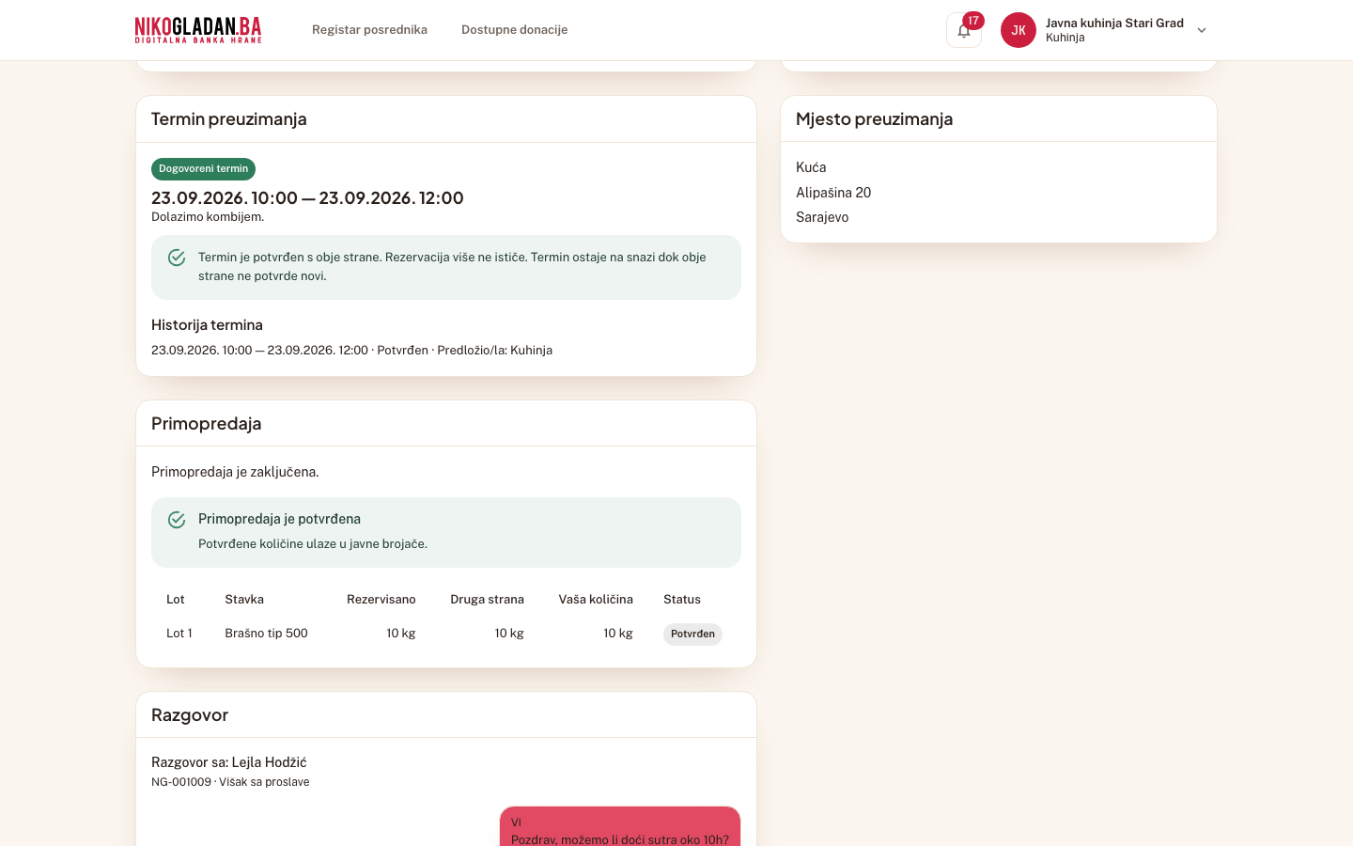Click the Potvrđen status badge
1353x846 pixels.
(x=692, y=634)
